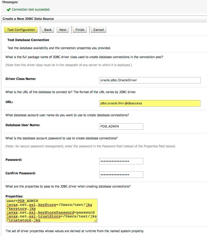Screen dimensions: 207x236
Task: Click the 'Properties:' label
Action: click(x=14, y=197)
